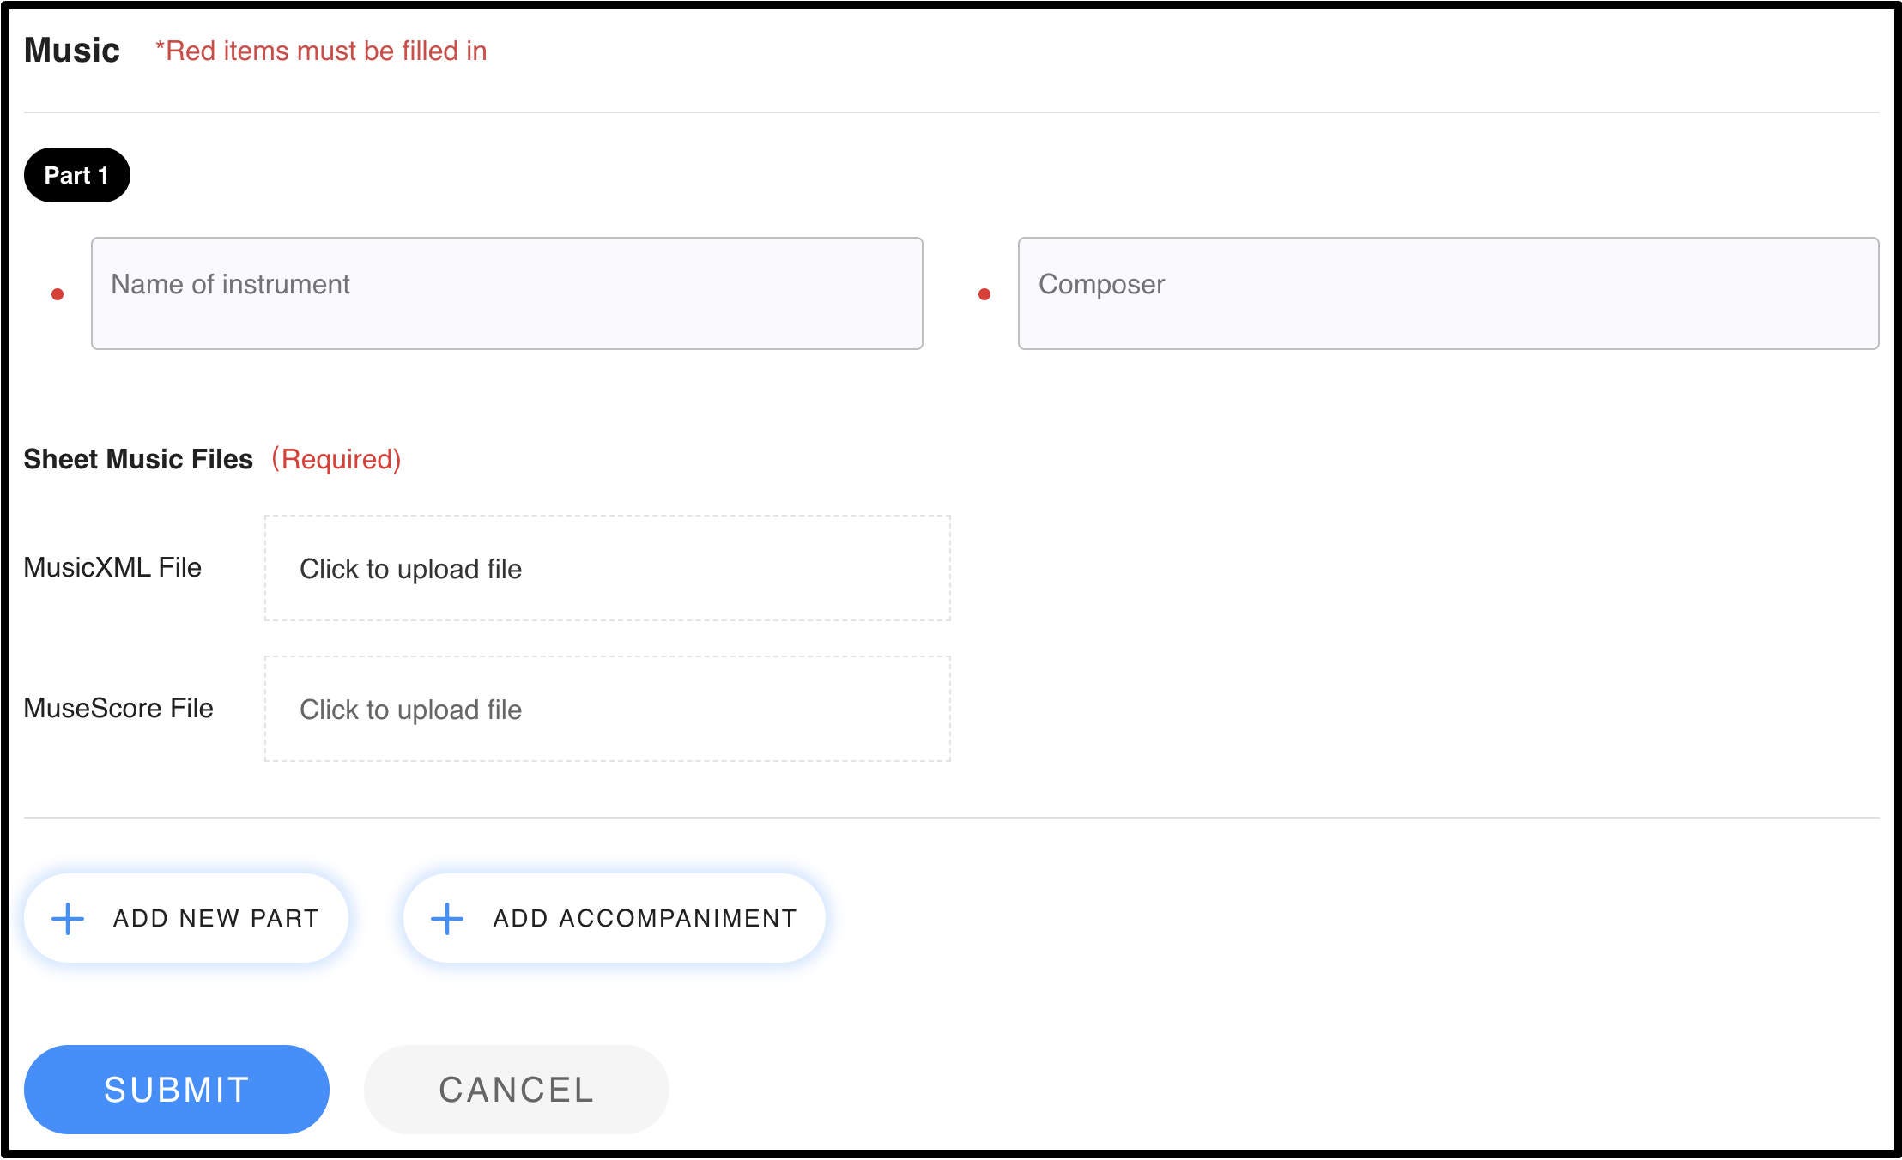Click the plus icon on Add Accompaniment
The image size is (1902, 1160).
click(x=447, y=918)
